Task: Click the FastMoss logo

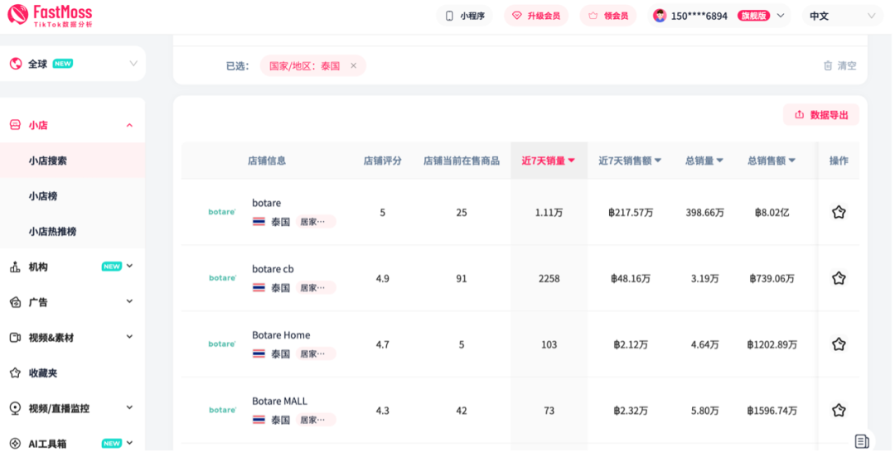Action: (x=50, y=16)
